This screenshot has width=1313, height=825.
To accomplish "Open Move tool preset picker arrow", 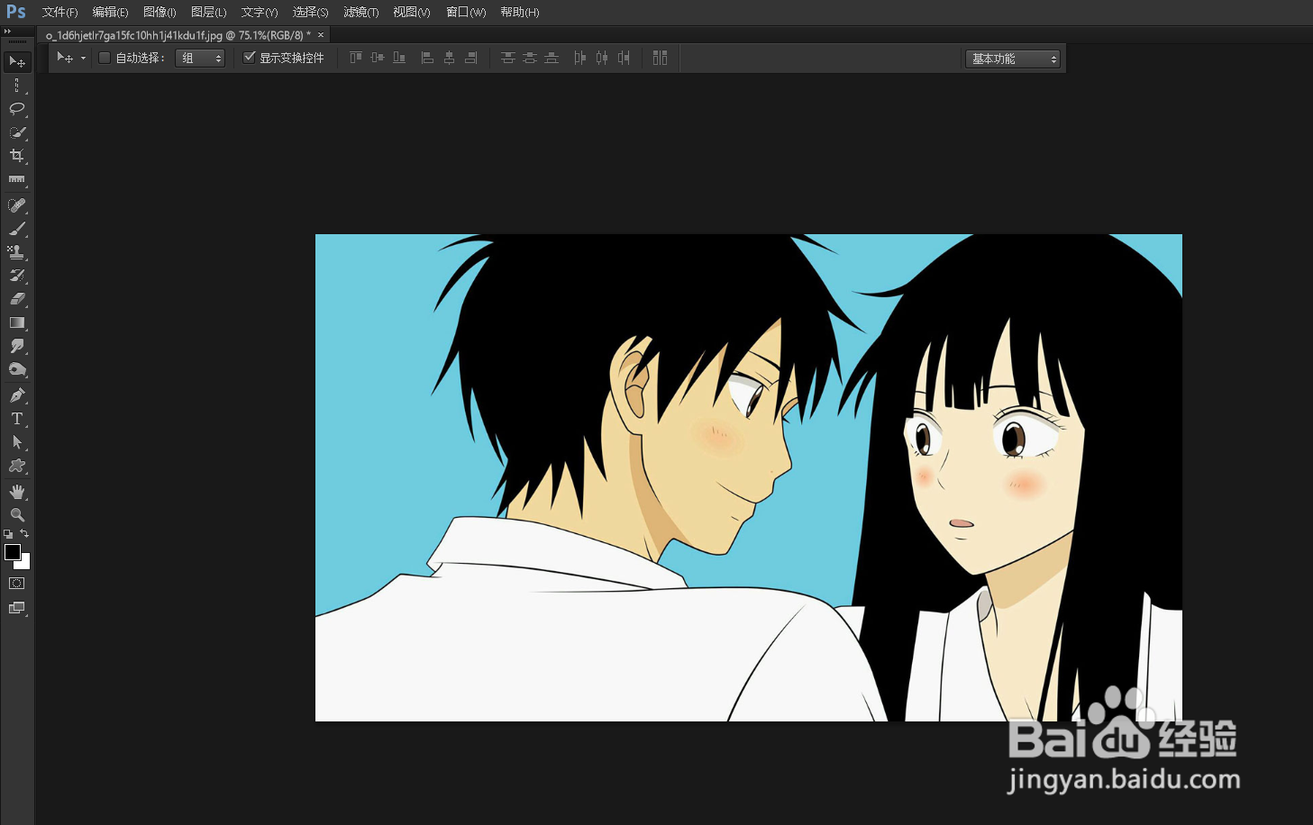I will 83,59.
